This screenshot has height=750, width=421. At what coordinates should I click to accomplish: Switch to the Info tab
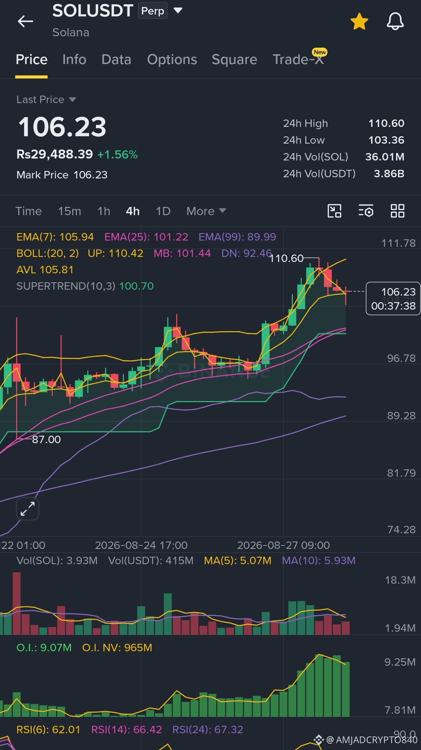(74, 60)
